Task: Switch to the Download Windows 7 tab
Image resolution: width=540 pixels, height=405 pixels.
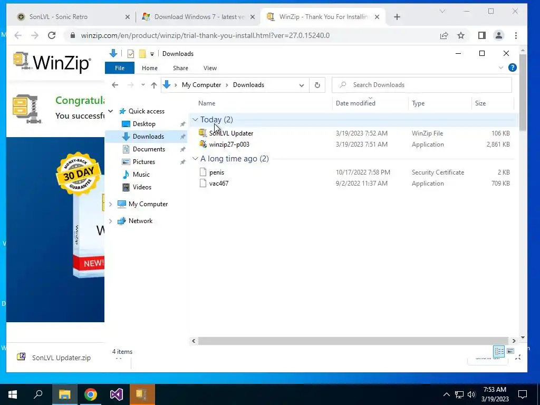Action: 199,16
